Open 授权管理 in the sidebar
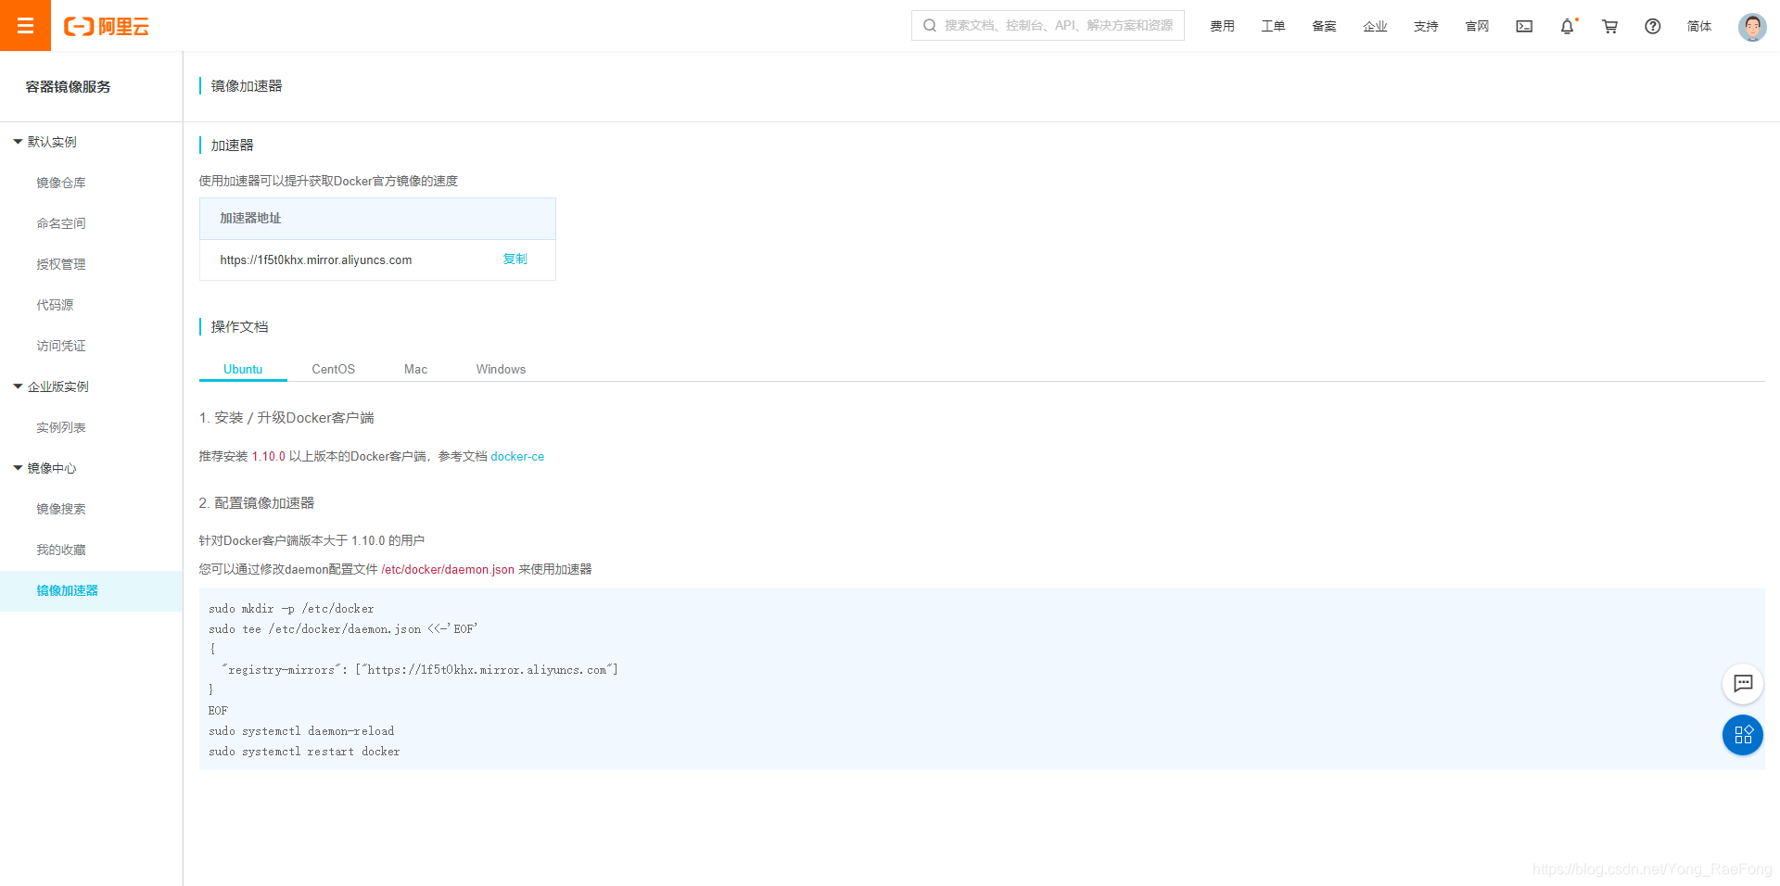The image size is (1780, 886). [61, 264]
